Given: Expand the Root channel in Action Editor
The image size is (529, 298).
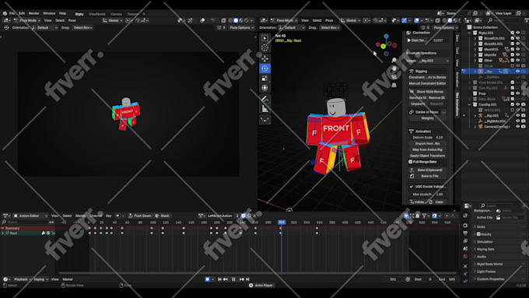Looking at the screenshot, I should (2, 233).
